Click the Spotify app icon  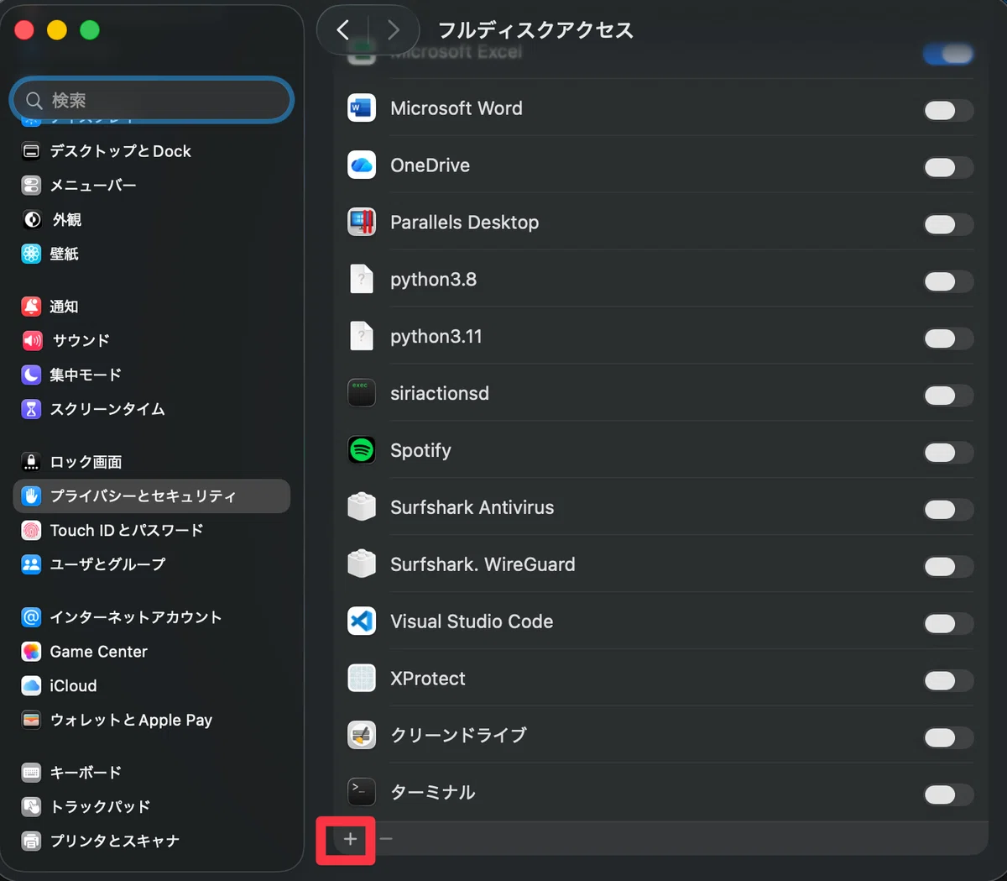[362, 450]
